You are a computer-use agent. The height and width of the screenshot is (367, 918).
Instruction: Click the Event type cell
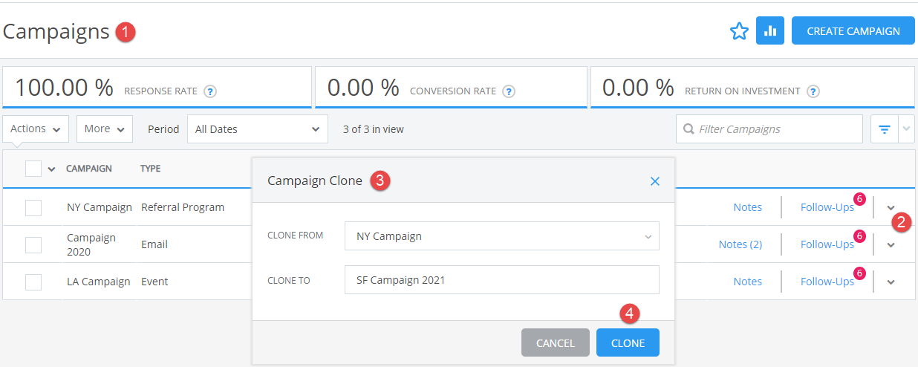[x=154, y=282]
